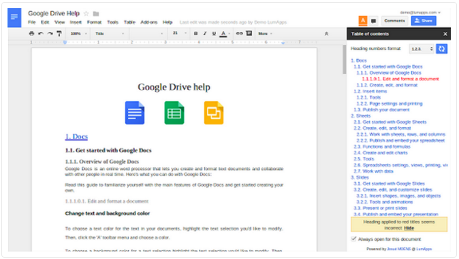The image size is (459, 259).
Task: Click the '1. Docs' heading link in document
Action: pos(76,137)
